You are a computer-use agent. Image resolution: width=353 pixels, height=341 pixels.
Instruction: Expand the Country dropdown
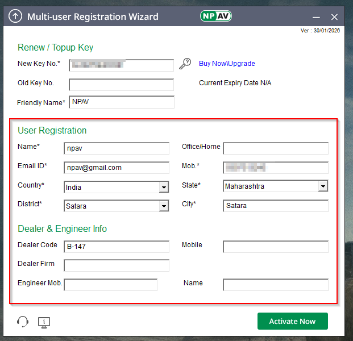coord(164,187)
